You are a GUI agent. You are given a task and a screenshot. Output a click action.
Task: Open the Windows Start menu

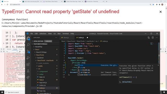[2, 92]
